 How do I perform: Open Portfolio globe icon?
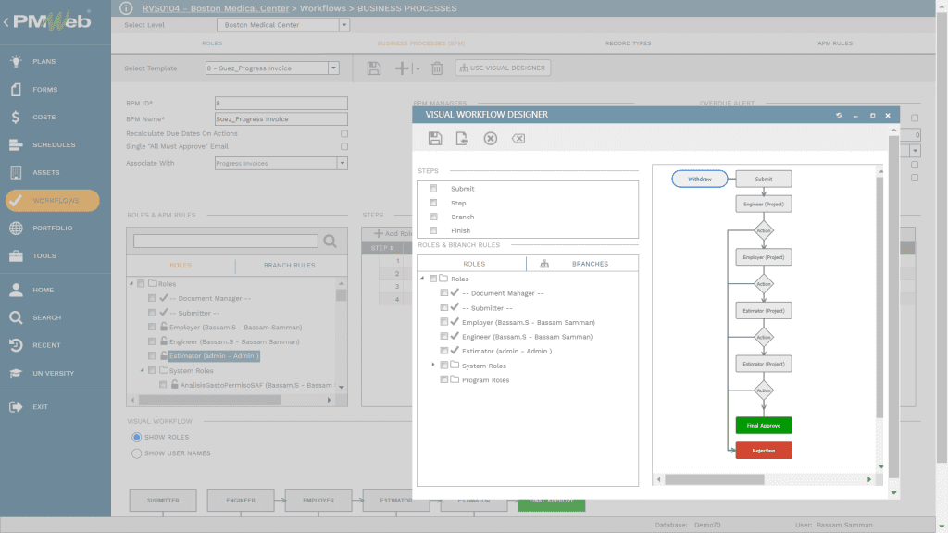[16, 228]
